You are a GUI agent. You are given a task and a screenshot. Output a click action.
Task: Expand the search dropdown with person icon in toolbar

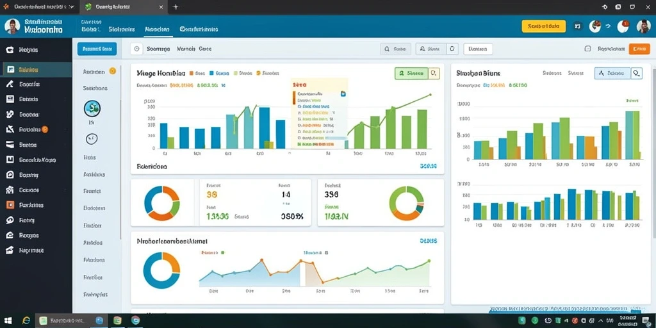pyautogui.click(x=431, y=49)
